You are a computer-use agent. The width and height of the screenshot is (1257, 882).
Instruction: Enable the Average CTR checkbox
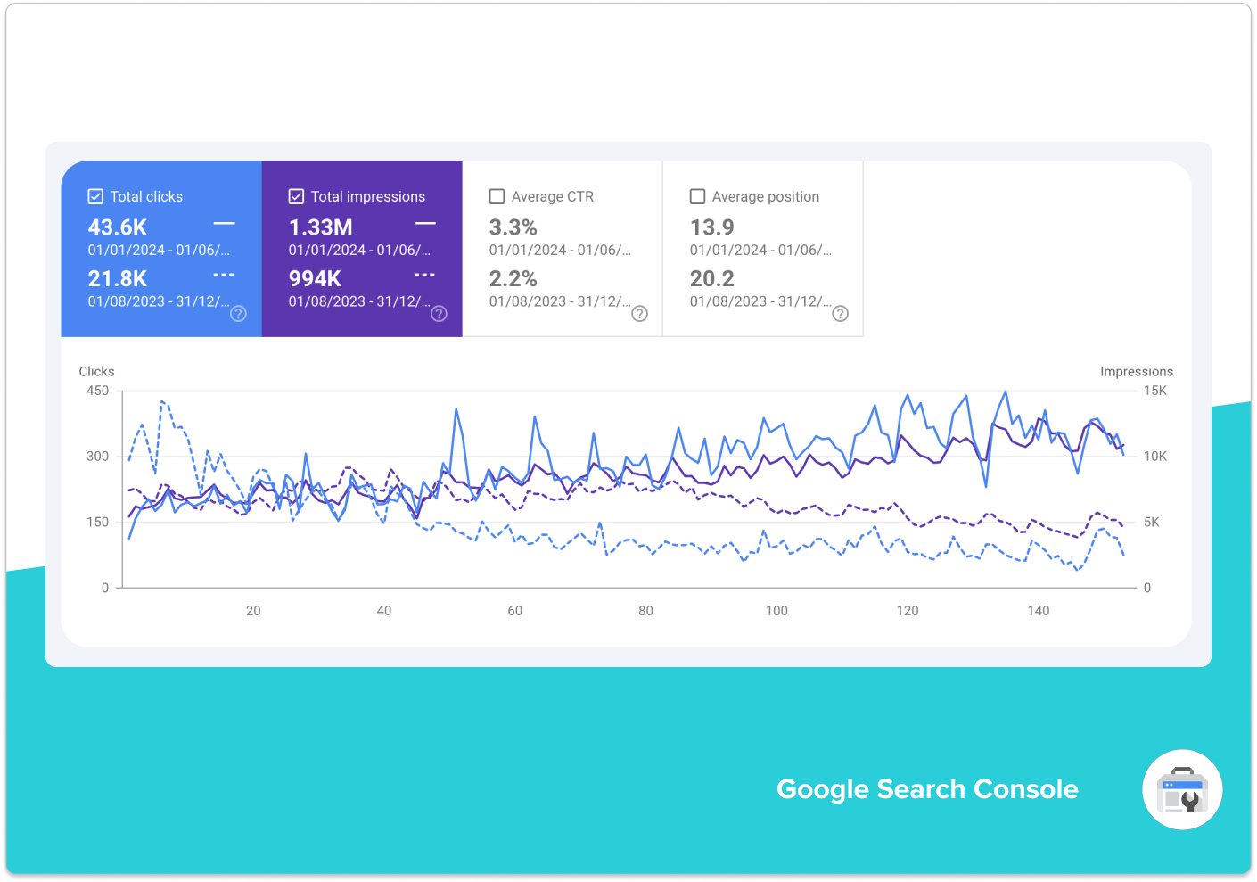(x=497, y=195)
